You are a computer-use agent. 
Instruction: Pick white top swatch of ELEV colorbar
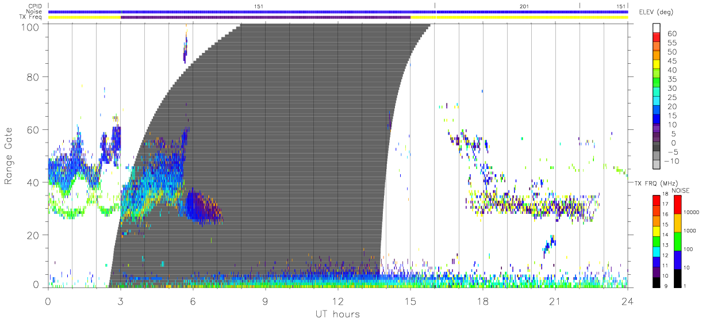click(x=657, y=28)
